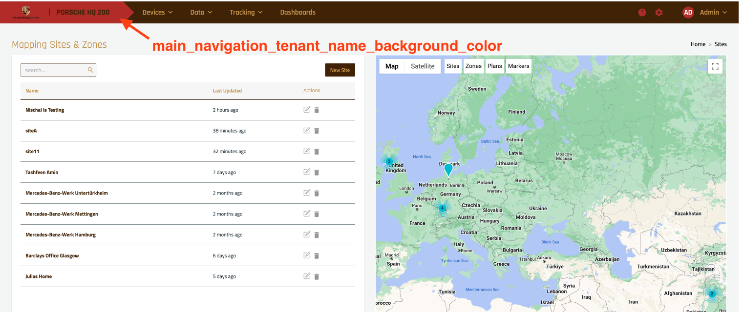Click the edit icon for siteA
The width and height of the screenshot is (744, 312).
tap(307, 130)
